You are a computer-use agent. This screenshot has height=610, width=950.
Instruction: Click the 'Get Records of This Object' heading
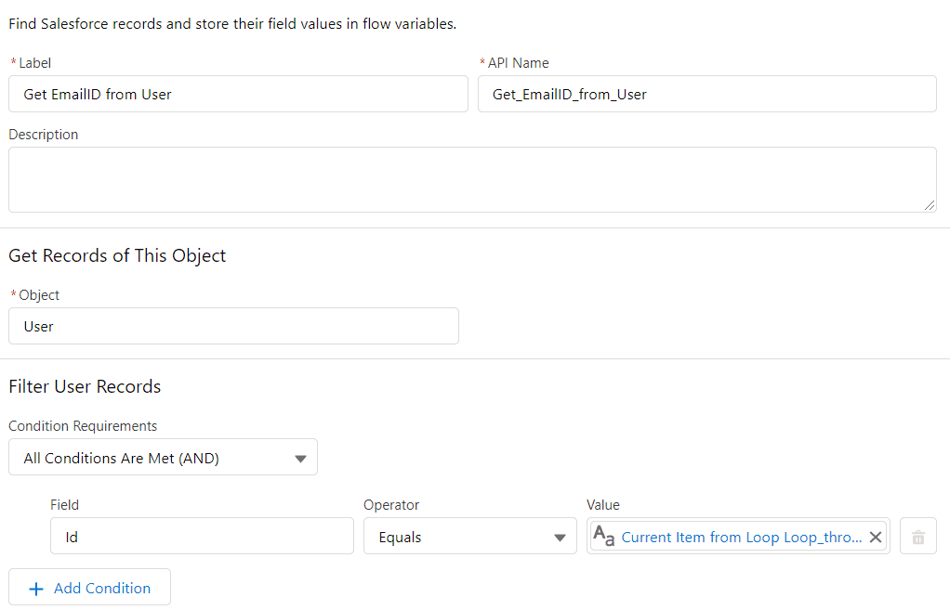click(x=117, y=255)
